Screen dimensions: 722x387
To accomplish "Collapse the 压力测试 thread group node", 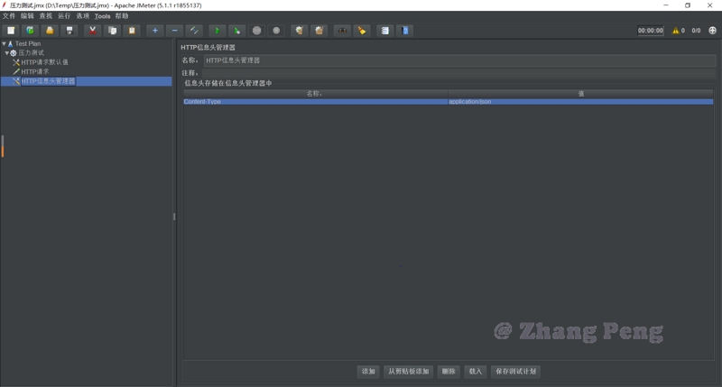I will [x=7, y=53].
